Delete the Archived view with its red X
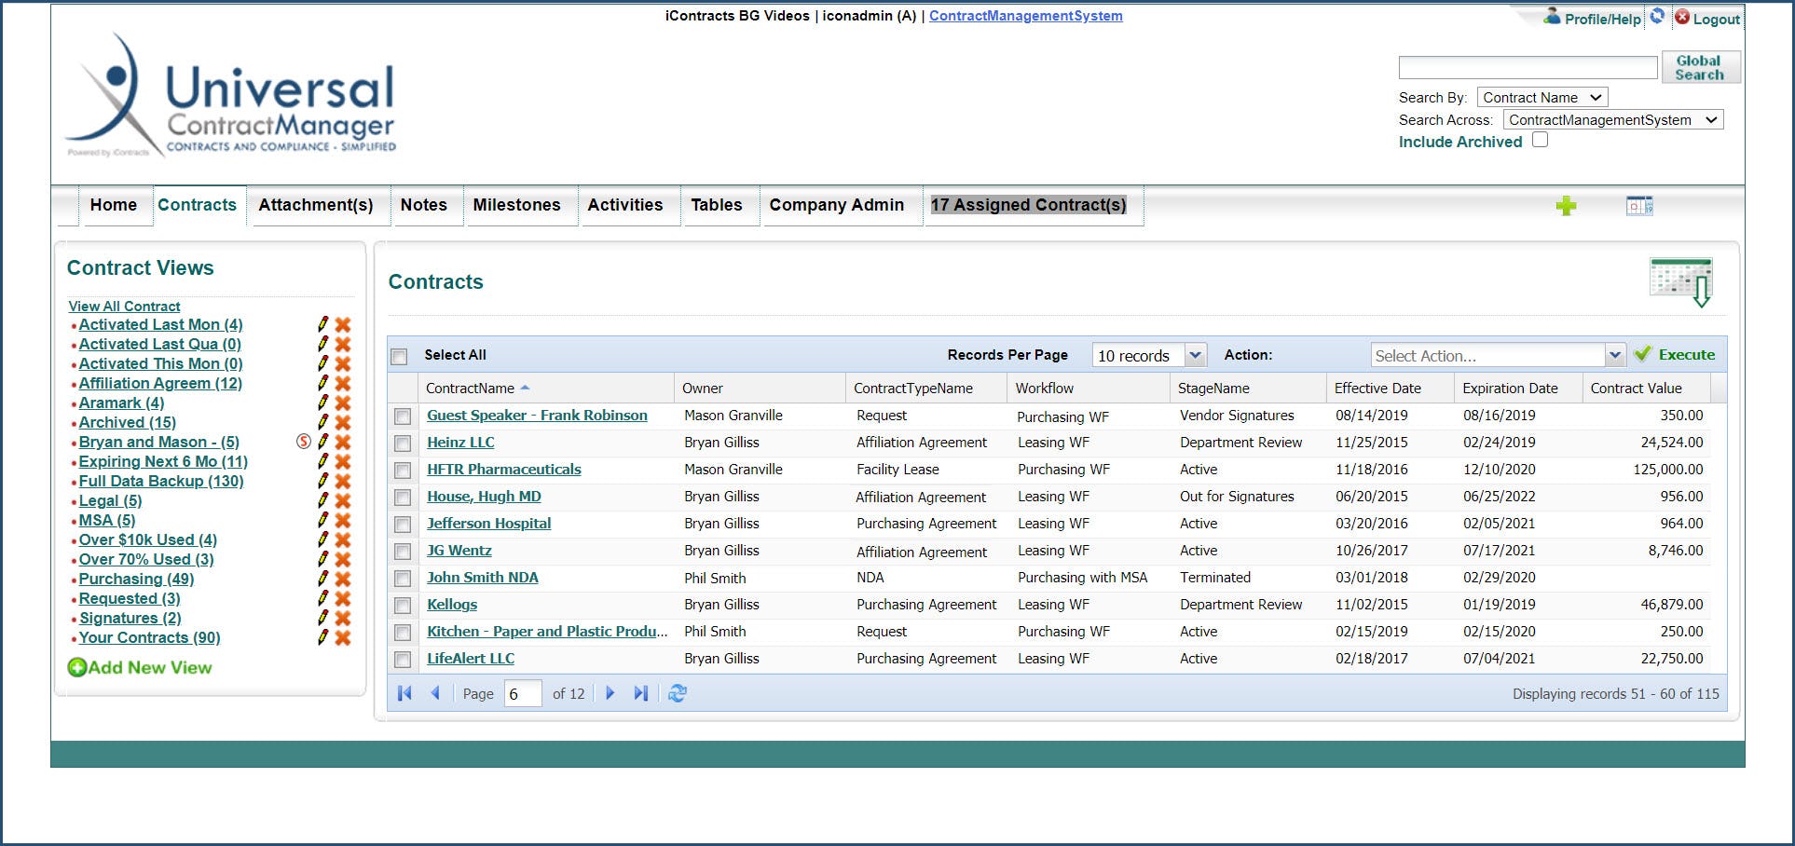 (x=344, y=422)
